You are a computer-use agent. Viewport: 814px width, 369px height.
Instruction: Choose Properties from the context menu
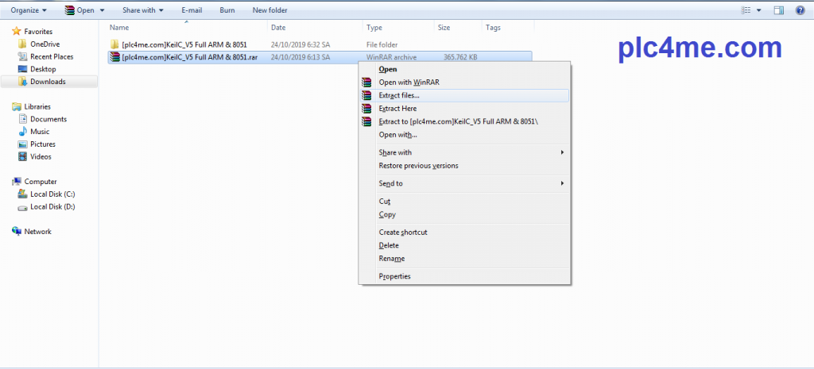pyautogui.click(x=394, y=276)
